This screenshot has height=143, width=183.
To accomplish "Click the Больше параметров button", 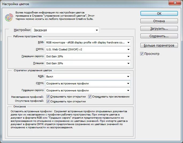I will pyautogui.click(x=159, y=45).
